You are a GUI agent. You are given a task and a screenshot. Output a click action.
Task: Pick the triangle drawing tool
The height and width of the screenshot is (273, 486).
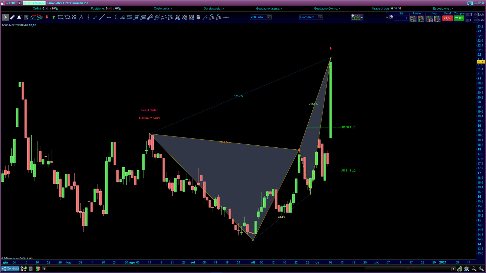(x=81, y=17)
